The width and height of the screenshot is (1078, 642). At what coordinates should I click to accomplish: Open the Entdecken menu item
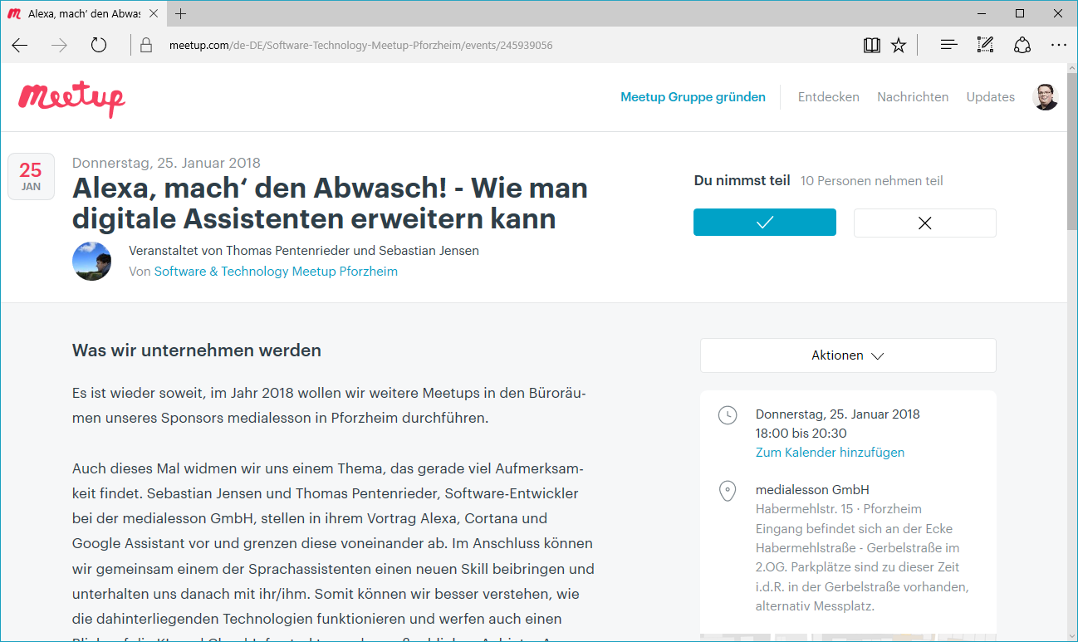click(828, 97)
